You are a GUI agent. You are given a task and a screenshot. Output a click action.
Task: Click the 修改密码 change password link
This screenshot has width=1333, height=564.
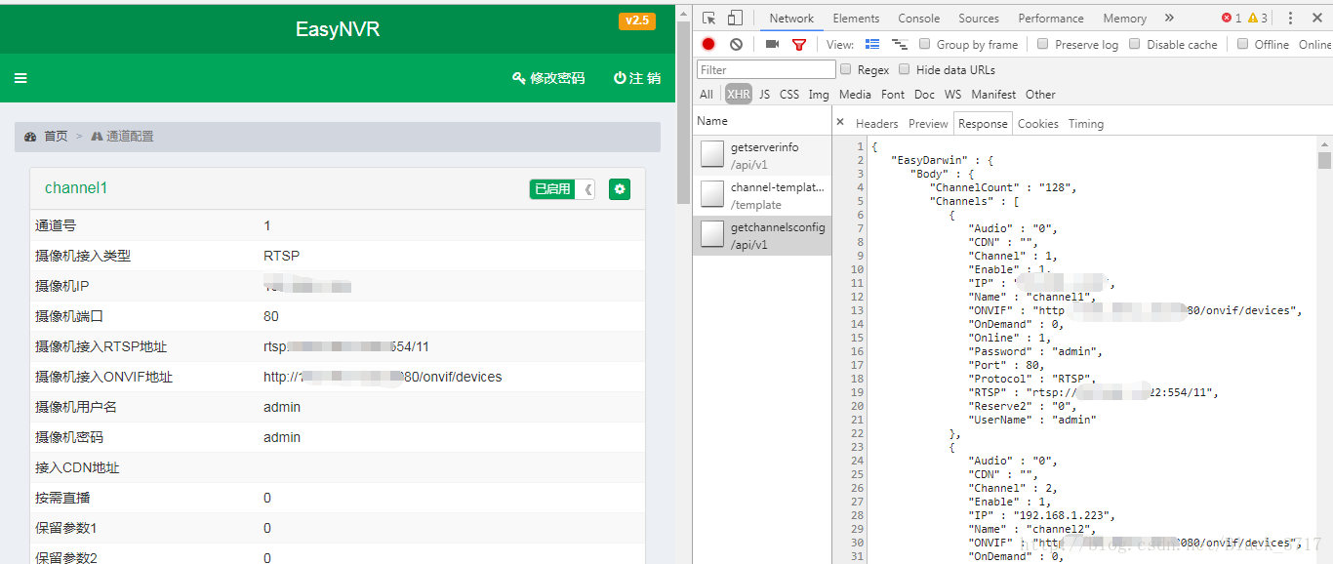[548, 78]
